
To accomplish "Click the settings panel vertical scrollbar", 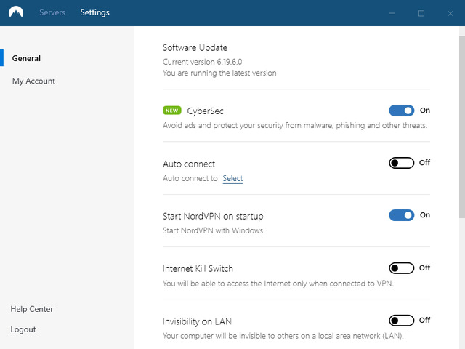I will coord(461,124).
